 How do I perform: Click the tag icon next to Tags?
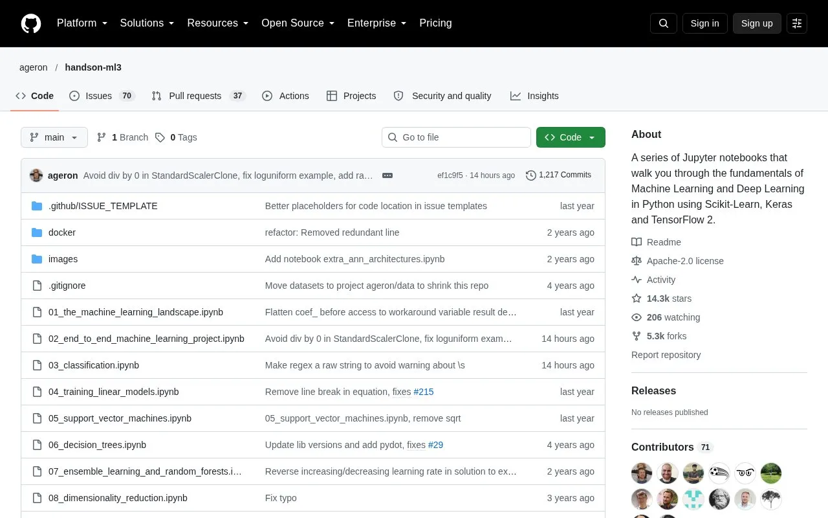tap(160, 137)
